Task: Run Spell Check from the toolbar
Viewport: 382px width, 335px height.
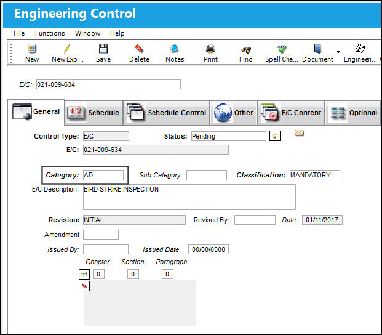Action: tap(282, 49)
